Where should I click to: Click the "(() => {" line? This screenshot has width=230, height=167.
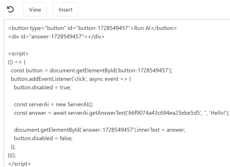click(x=17, y=62)
